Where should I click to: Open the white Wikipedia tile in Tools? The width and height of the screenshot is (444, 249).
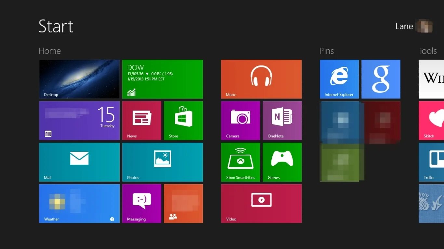click(431, 79)
